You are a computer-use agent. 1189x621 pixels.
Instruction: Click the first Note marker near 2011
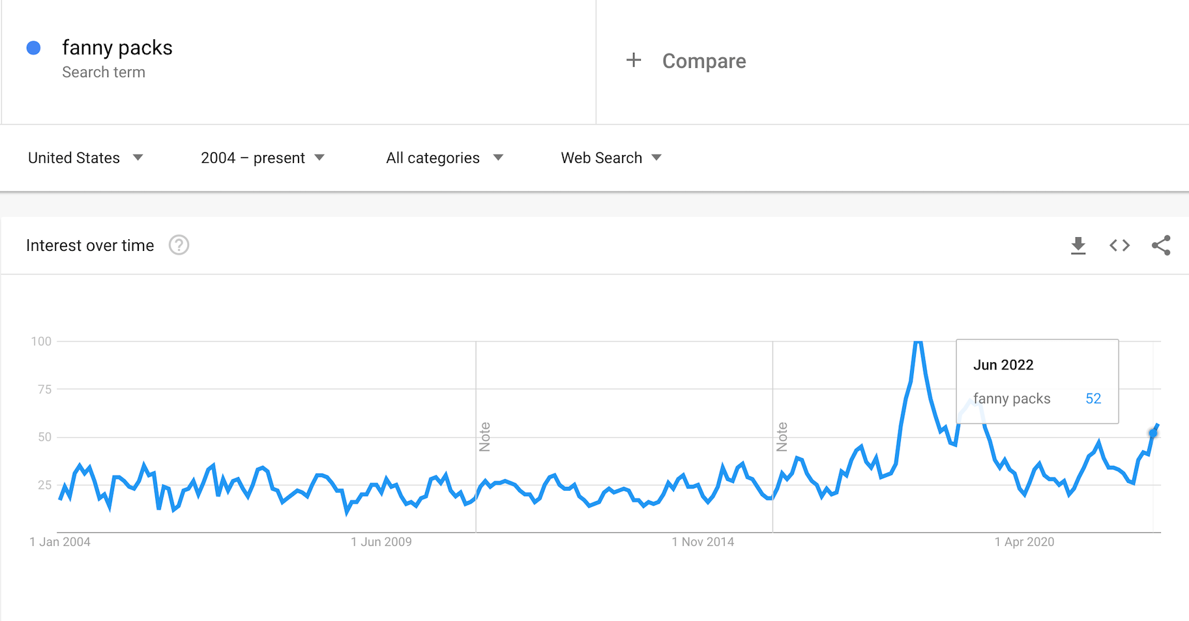click(x=484, y=437)
